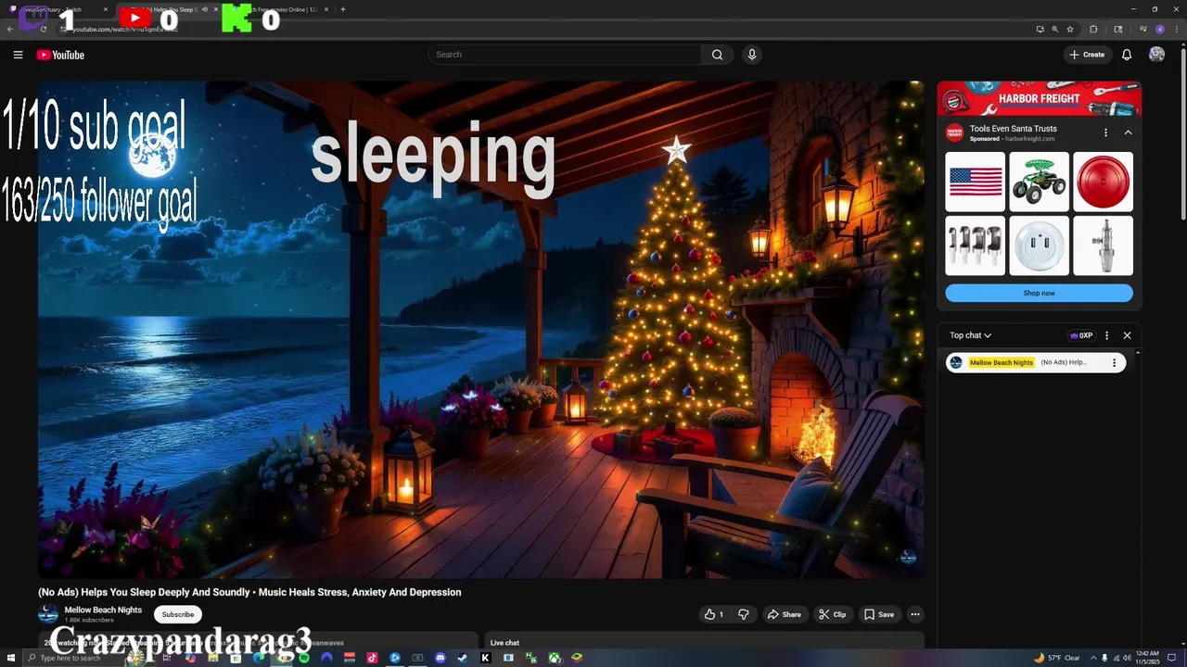Image resolution: width=1187 pixels, height=667 pixels.
Task: Open browser extensions puzzle icon
Action: [1093, 29]
